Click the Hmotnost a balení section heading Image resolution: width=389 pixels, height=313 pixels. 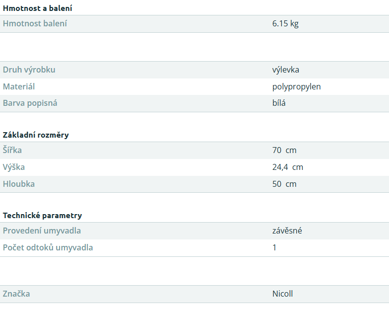click(38, 8)
